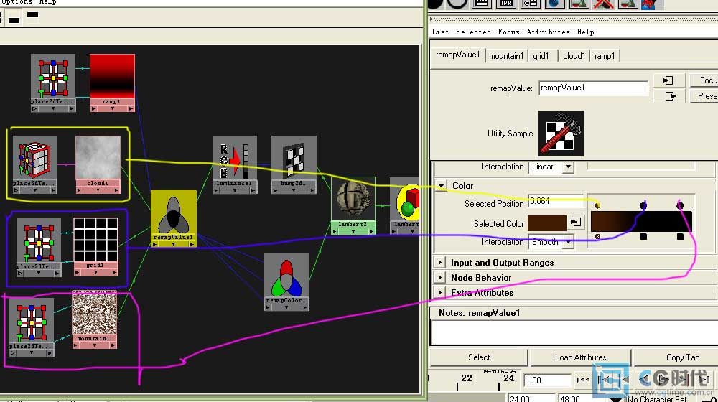Open cloud1 node's down-arrow menu

point(98,190)
